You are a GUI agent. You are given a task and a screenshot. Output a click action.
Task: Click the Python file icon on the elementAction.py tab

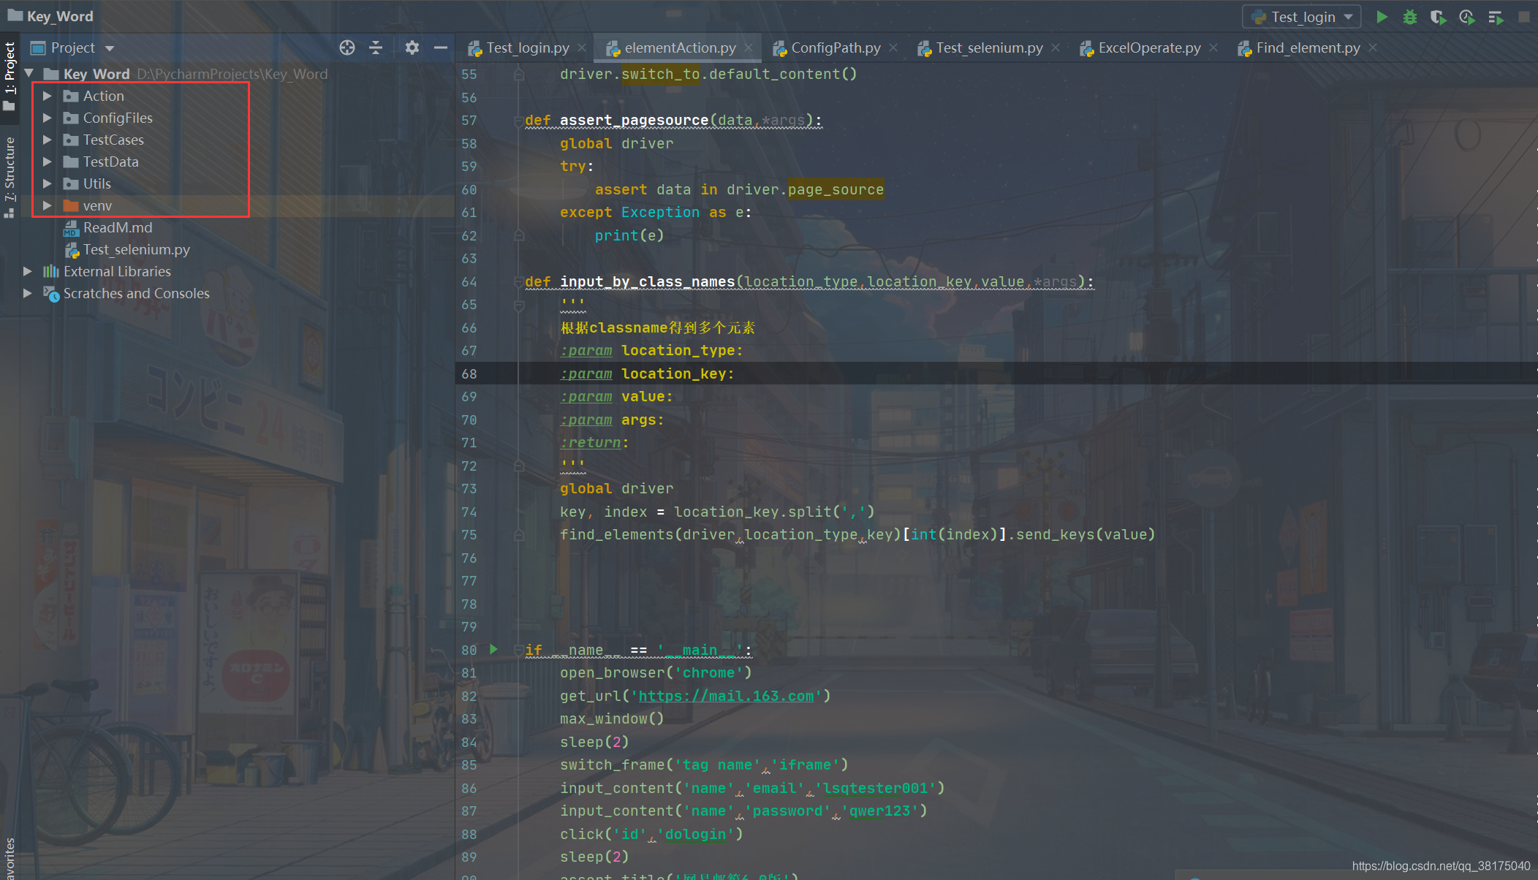click(x=613, y=48)
